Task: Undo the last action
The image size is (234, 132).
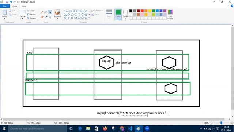Action: tap(11, 2)
